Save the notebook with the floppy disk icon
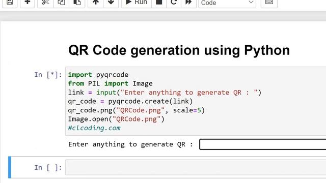The width and height of the screenshot is (326, 183). (x=10, y=3)
